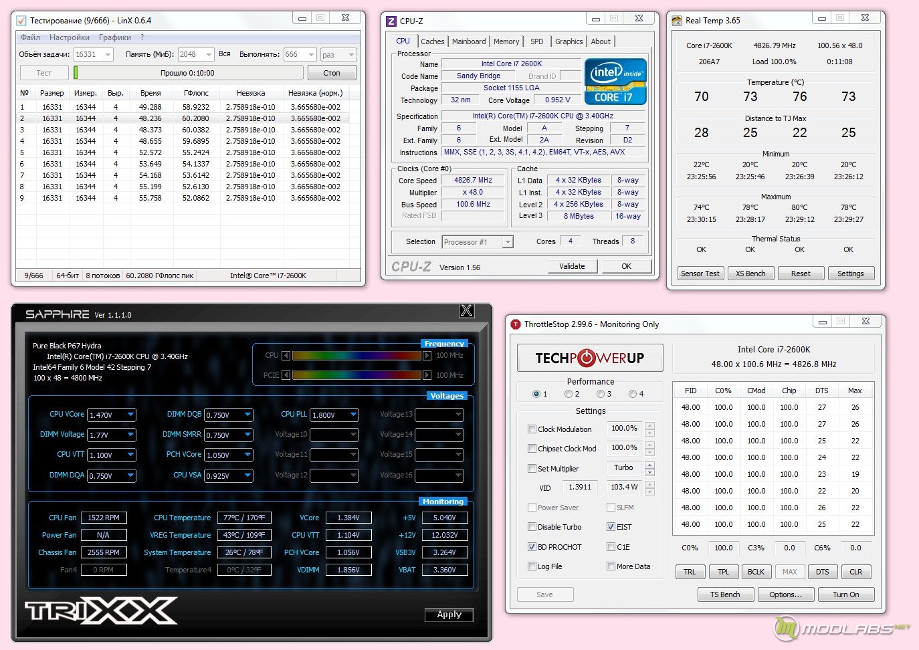Click the CPU frequency slider right arrow
This screenshot has height=650, width=919.
(427, 356)
